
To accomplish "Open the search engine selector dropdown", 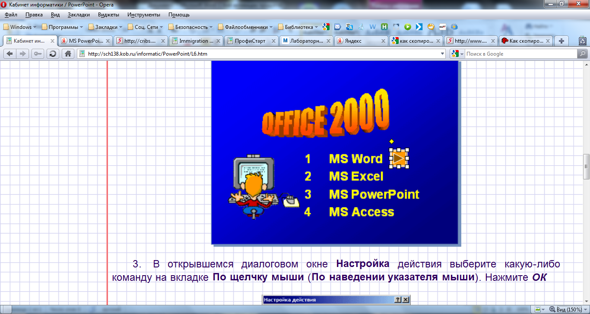I will point(461,54).
